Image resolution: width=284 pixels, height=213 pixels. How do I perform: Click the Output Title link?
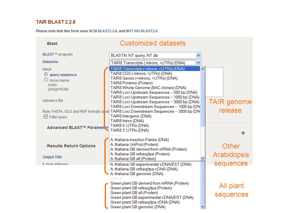tap(52, 157)
